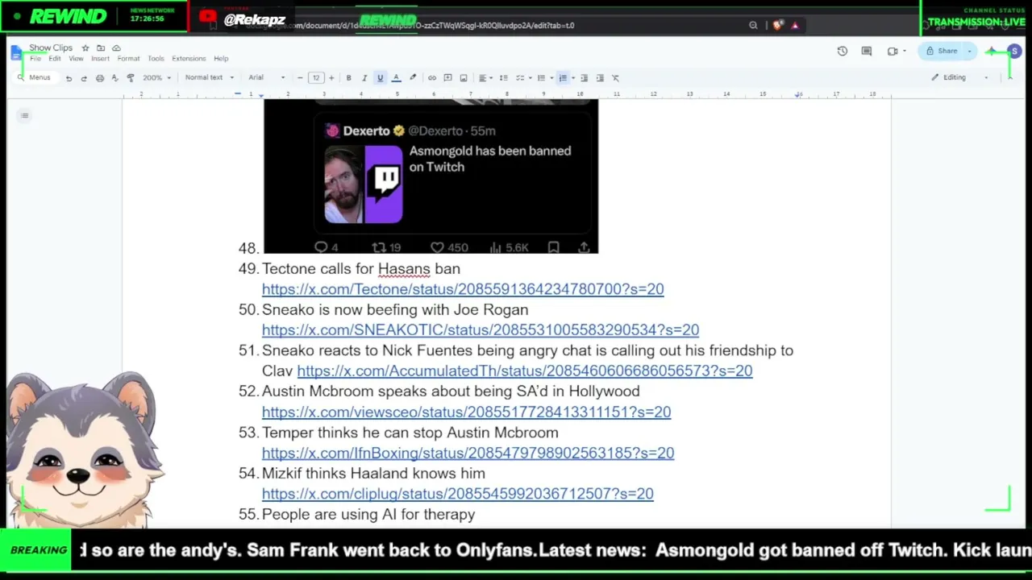Click the browser zoom magnifier icon
The width and height of the screenshot is (1032, 580).
753,26
